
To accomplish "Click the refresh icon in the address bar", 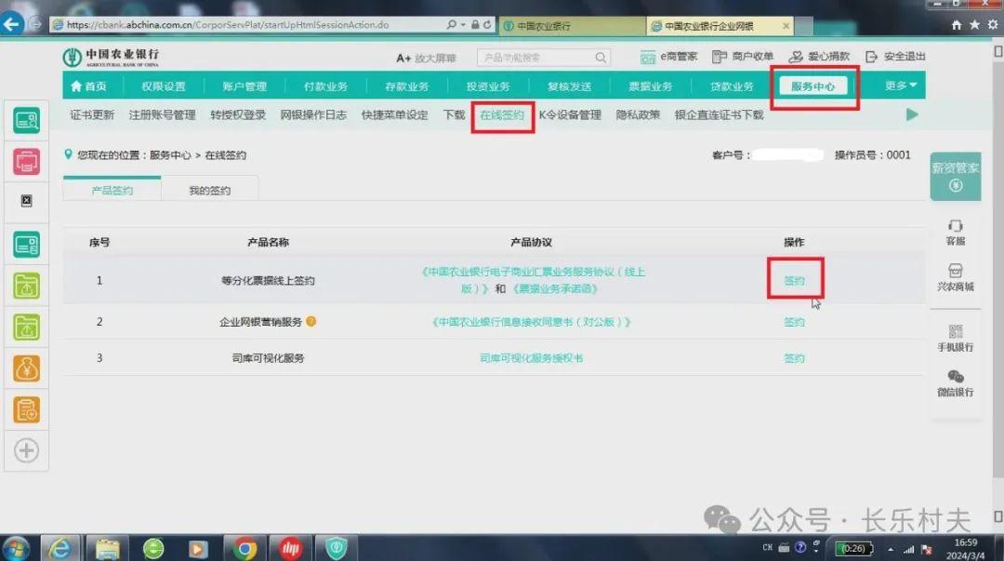I will (488, 24).
